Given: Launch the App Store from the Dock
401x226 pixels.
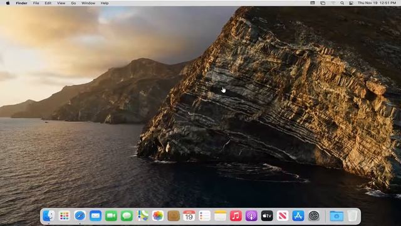Looking at the screenshot, I should click(298, 216).
